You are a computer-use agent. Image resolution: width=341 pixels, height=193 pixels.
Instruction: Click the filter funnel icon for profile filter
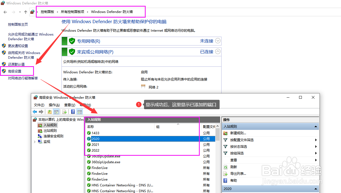225,140
